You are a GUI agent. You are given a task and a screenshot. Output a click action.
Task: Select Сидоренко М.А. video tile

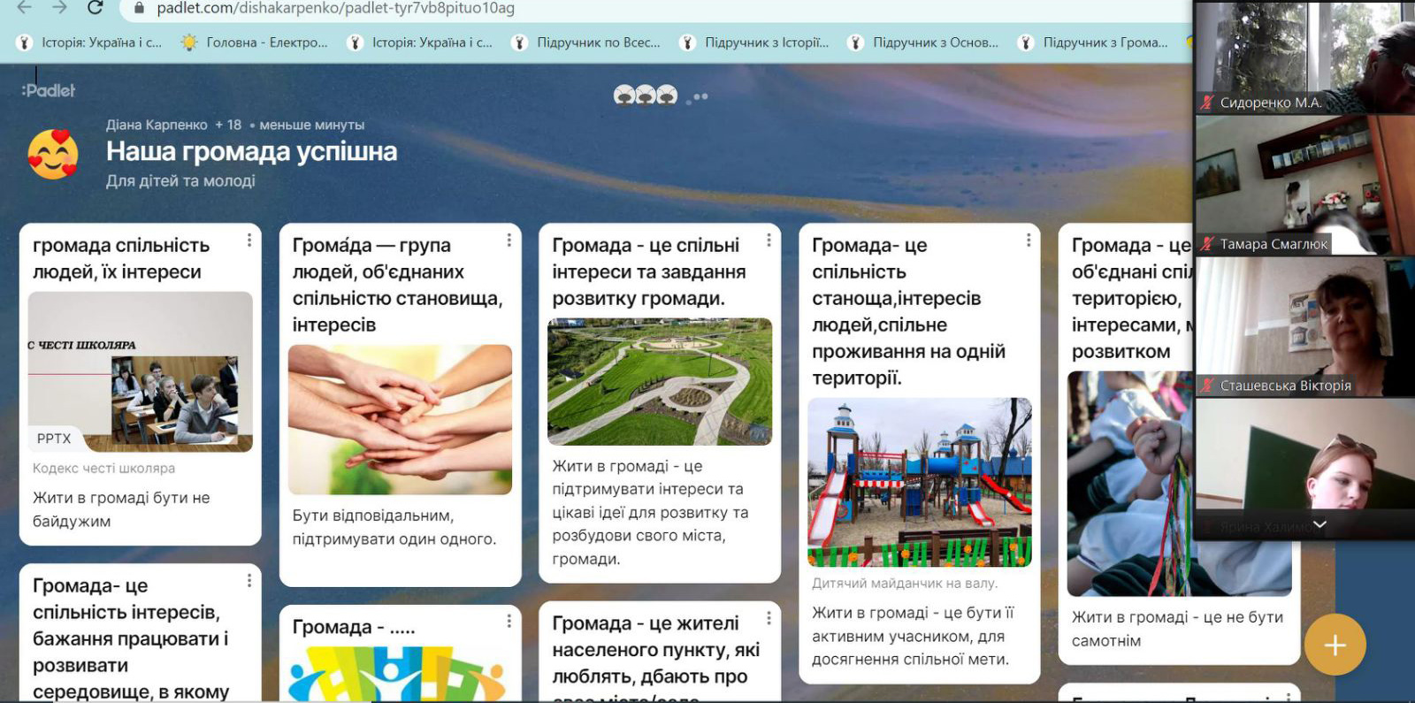click(1305, 57)
